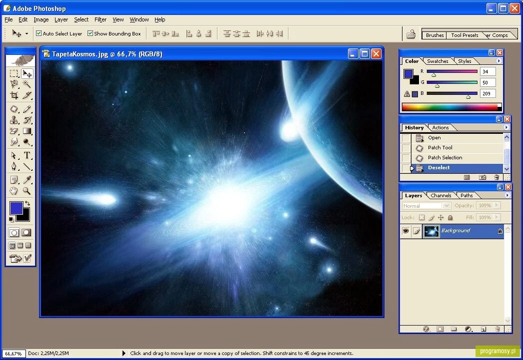Select the Clone Stamp tool

click(14, 120)
